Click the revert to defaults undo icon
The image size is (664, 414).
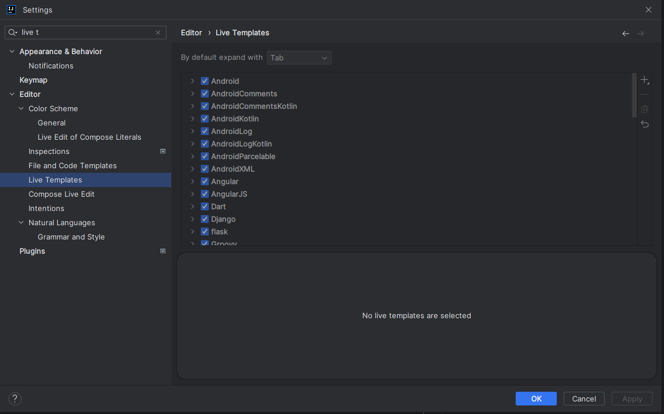pyautogui.click(x=645, y=124)
